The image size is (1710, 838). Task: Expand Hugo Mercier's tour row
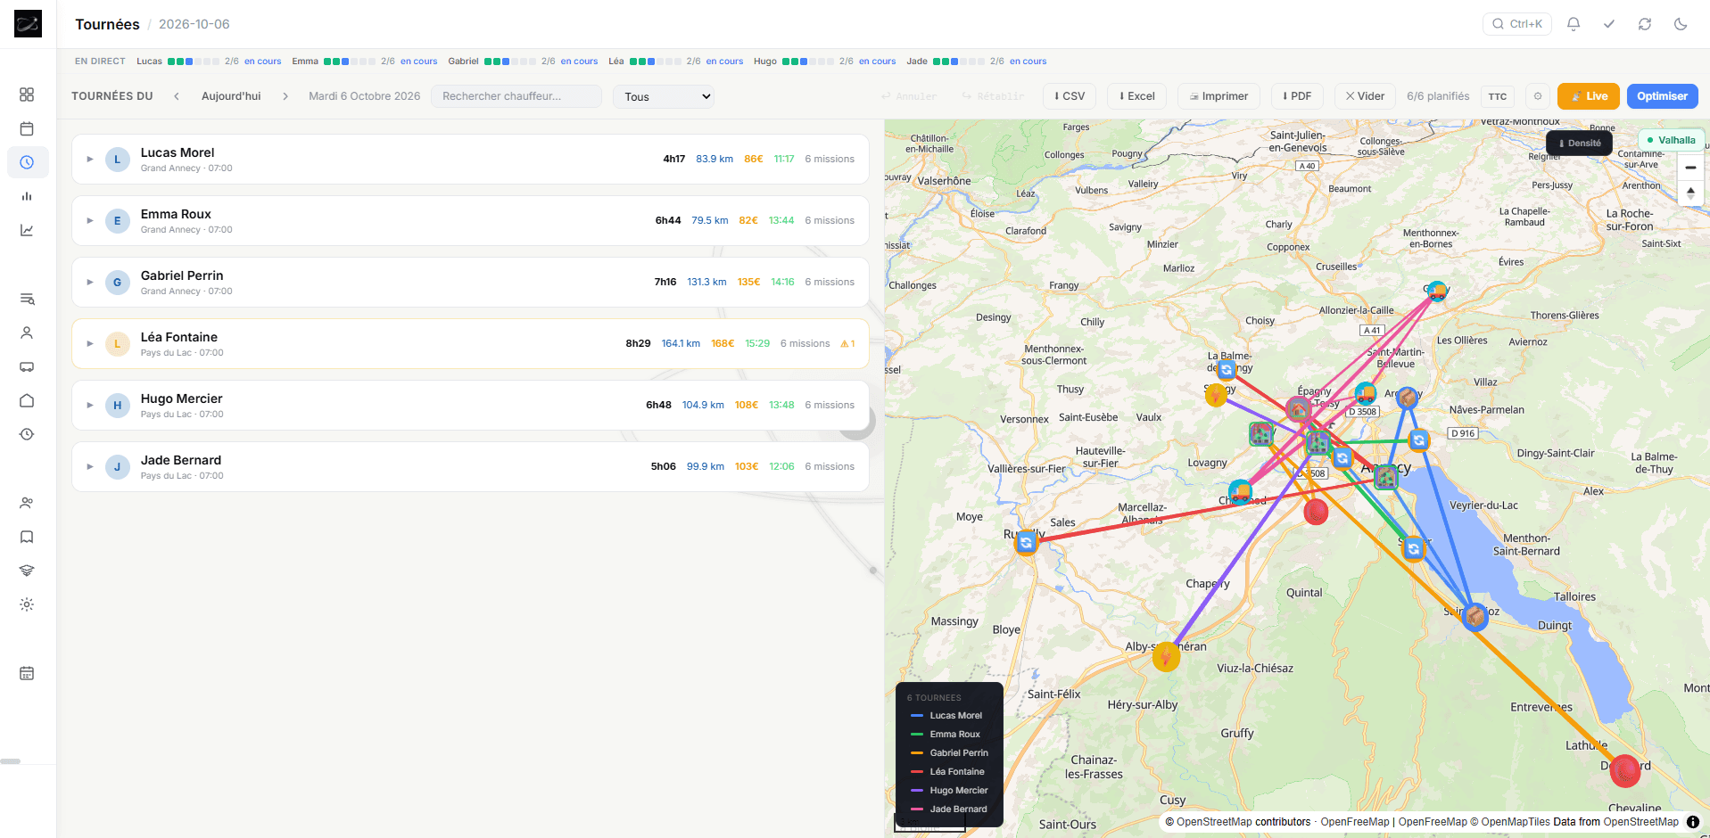pos(90,406)
